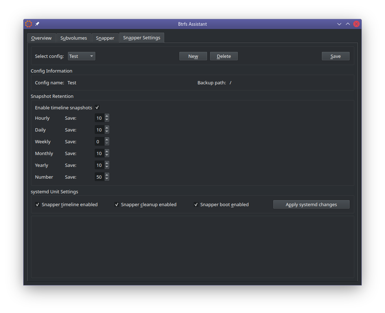The image size is (385, 313).
Task: Open the Subvolumes tab
Action: [74, 38]
